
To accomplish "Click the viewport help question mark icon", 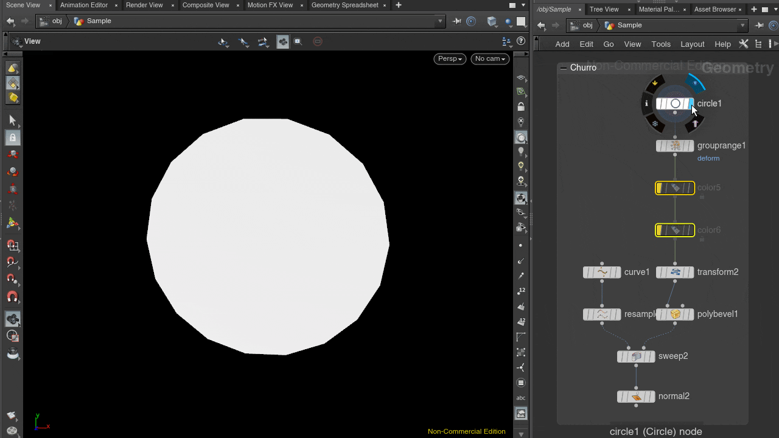I will click(x=521, y=41).
